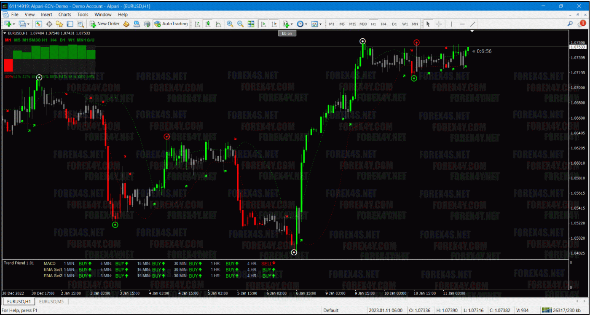The image size is (590, 316).
Task: Click the 'bb on' button
Action: [287, 33]
